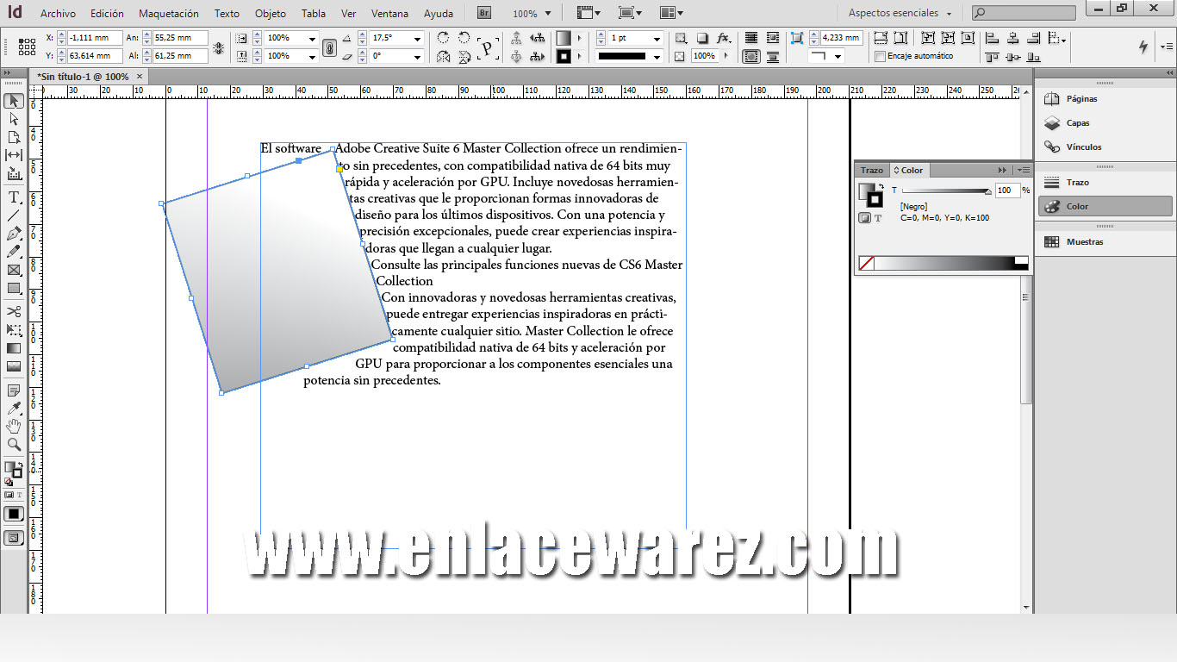Open the stroke weight 1 pt dropdown

[657, 39]
